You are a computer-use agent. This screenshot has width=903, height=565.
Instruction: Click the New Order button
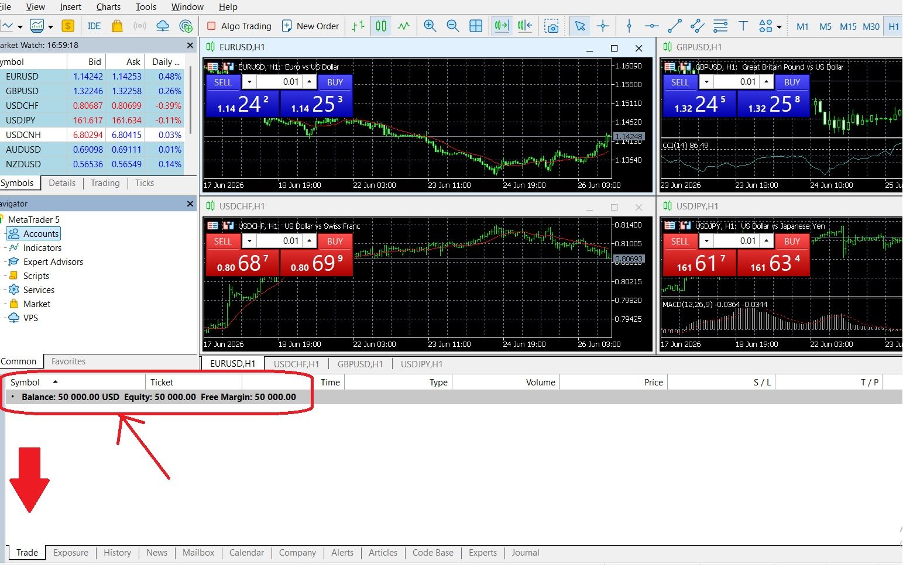click(310, 26)
